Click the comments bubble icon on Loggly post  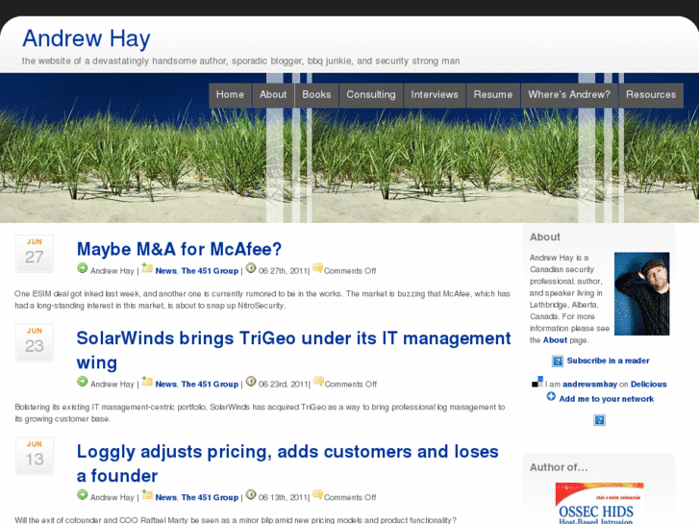[317, 494]
